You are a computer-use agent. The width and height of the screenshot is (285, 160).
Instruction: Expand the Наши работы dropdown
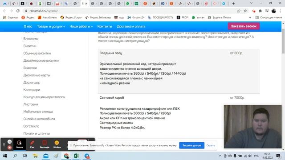click(81, 27)
